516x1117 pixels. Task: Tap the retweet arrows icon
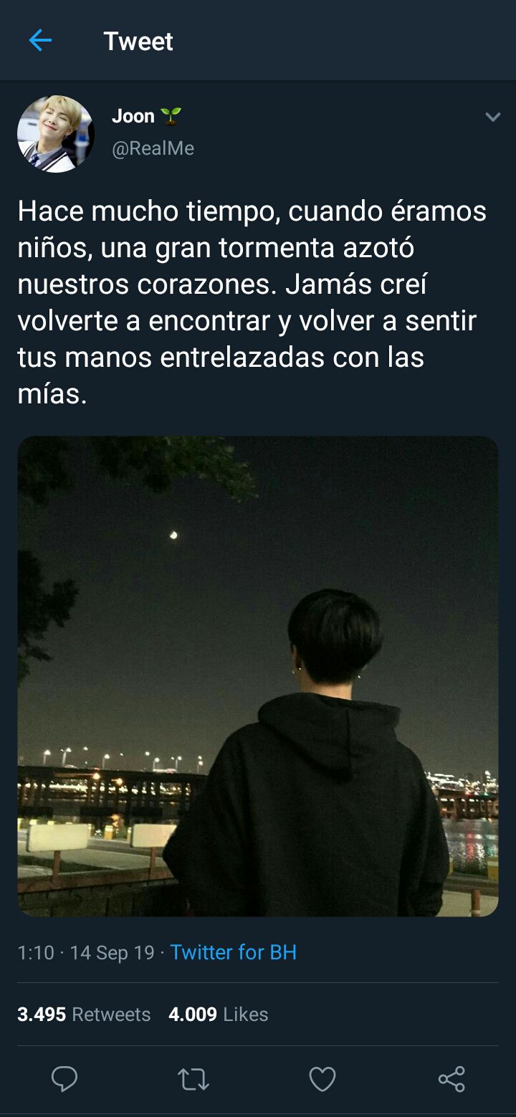[x=193, y=1079]
